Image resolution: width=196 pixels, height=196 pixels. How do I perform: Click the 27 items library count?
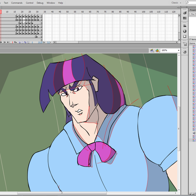(193, 40)
